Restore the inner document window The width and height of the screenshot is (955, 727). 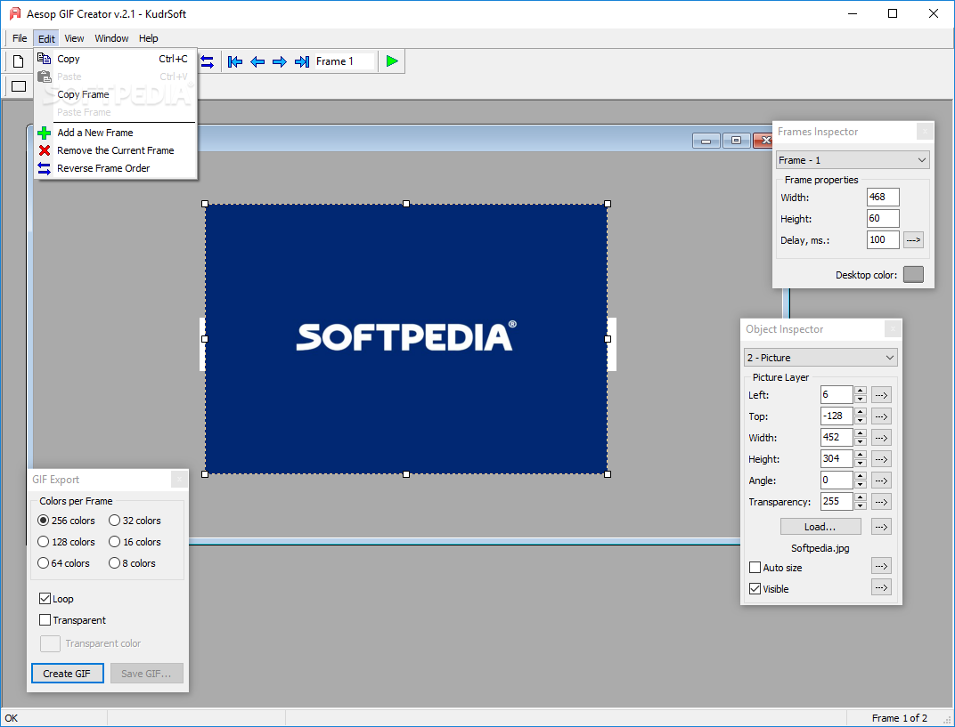click(x=737, y=141)
